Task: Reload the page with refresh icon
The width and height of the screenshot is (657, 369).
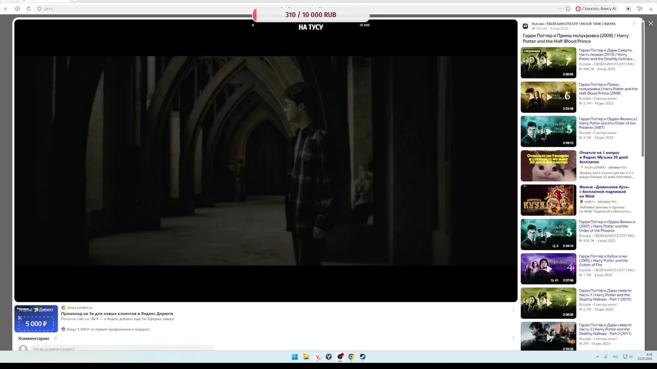Action: pyautogui.click(x=29, y=9)
